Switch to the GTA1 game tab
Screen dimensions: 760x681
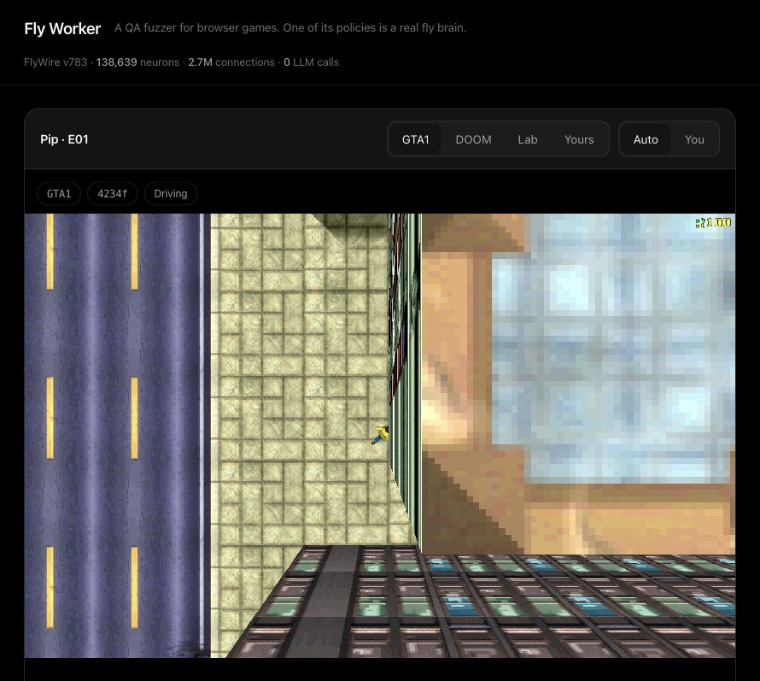[415, 139]
